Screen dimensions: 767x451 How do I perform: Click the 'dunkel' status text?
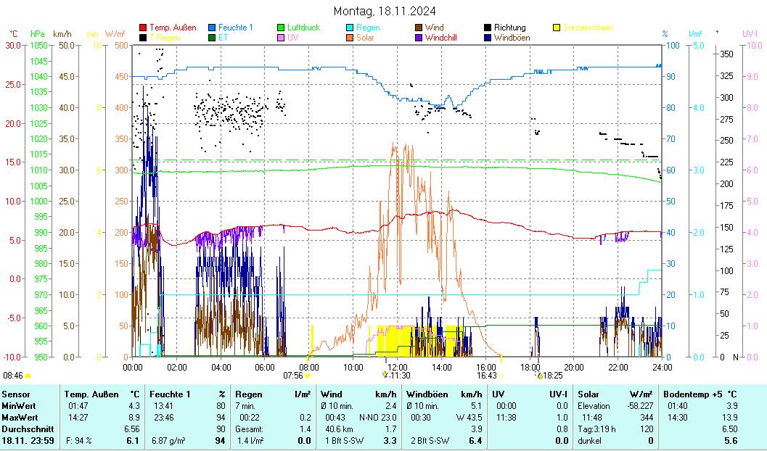pyautogui.click(x=589, y=441)
